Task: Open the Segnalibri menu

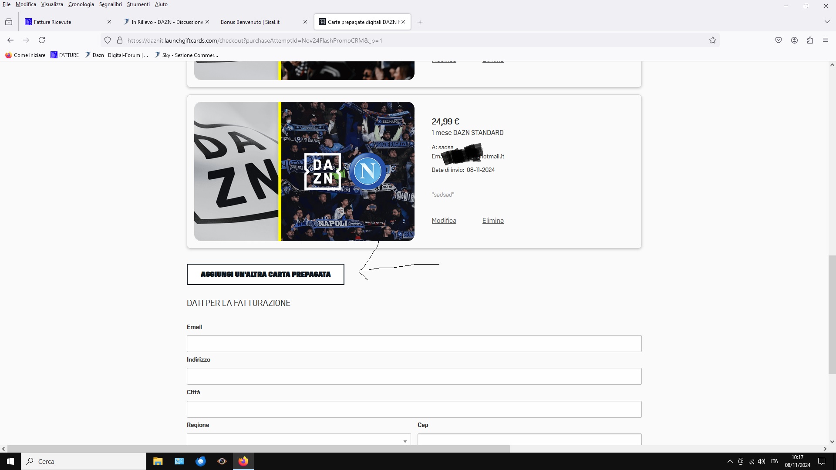Action: pos(110,4)
